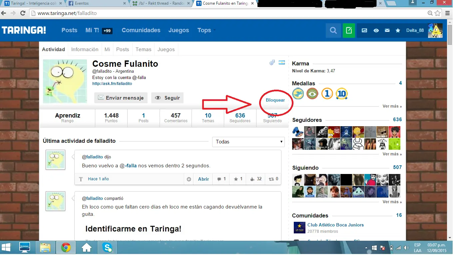This screenshot has width=455, height=255.
Task: Open the activity monitor chart icon in header
Action: [364, 31]
